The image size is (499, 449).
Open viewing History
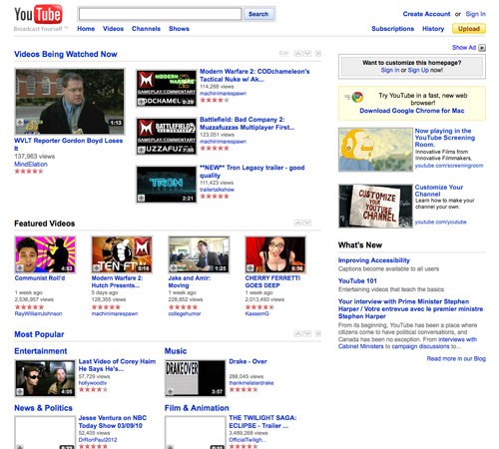coord(433,29)
